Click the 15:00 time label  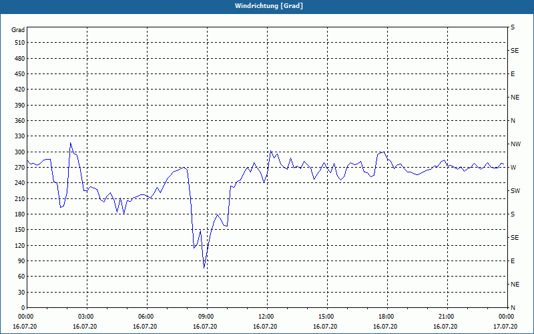point(325,316)
